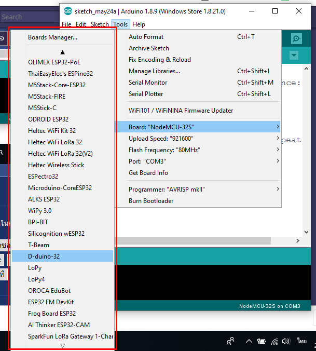Open the tab options dropdown arrow
This screenshot has height=351, width=316.
pos(294,55)
